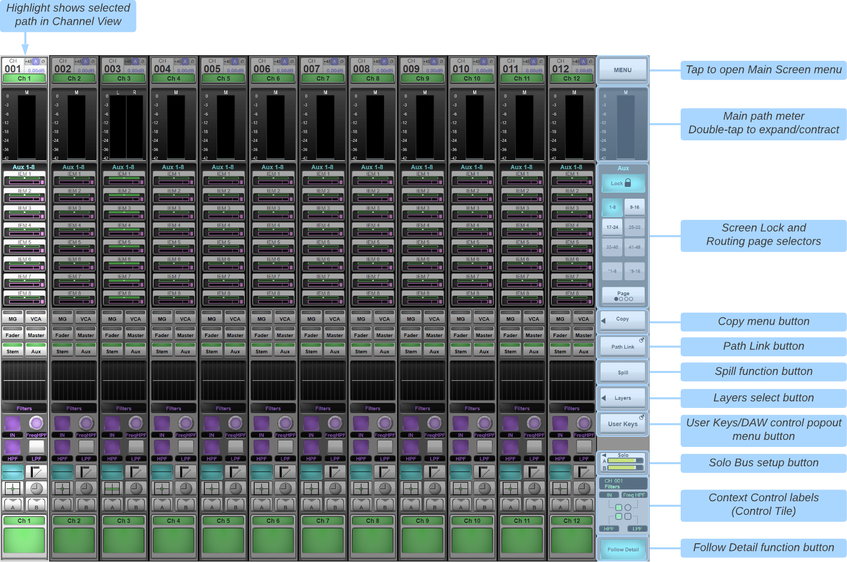
Task: Open the EQ graph display on Ch 7
Action: click(x=323, y=380)
